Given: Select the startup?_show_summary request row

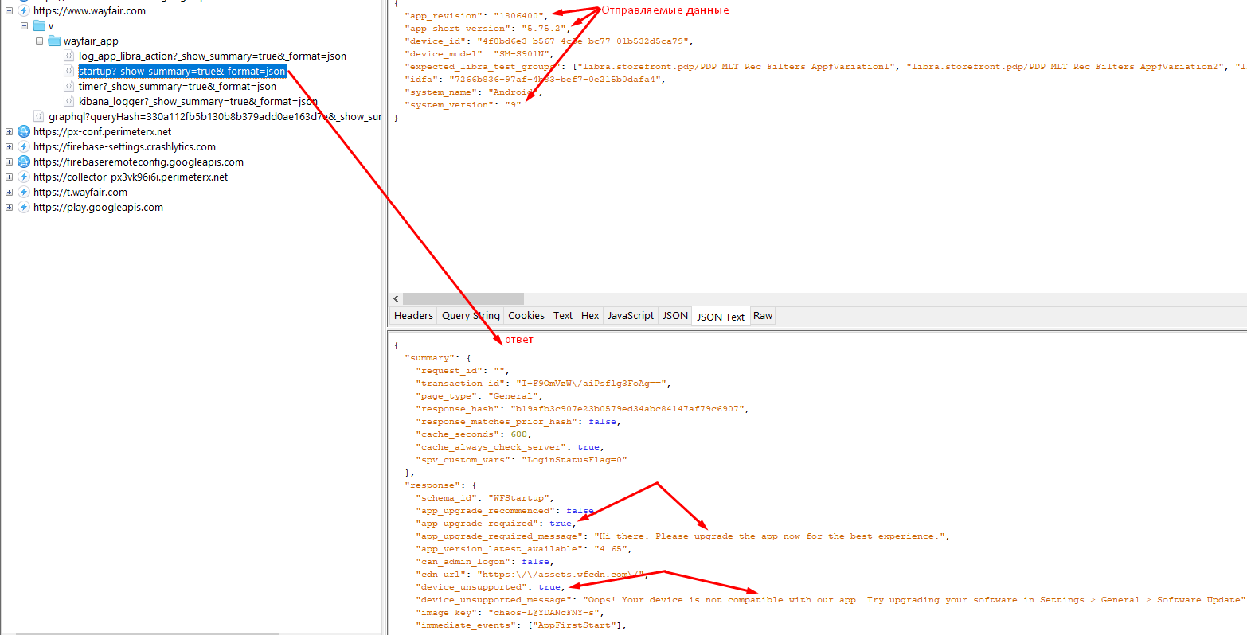Looking at the screenshot, I should coord(182,72).
